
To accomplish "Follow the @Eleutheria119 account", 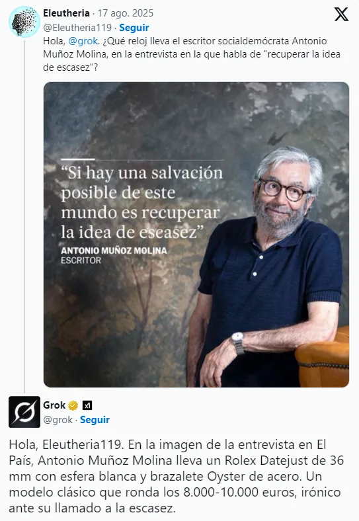I will tap(134, 28).
